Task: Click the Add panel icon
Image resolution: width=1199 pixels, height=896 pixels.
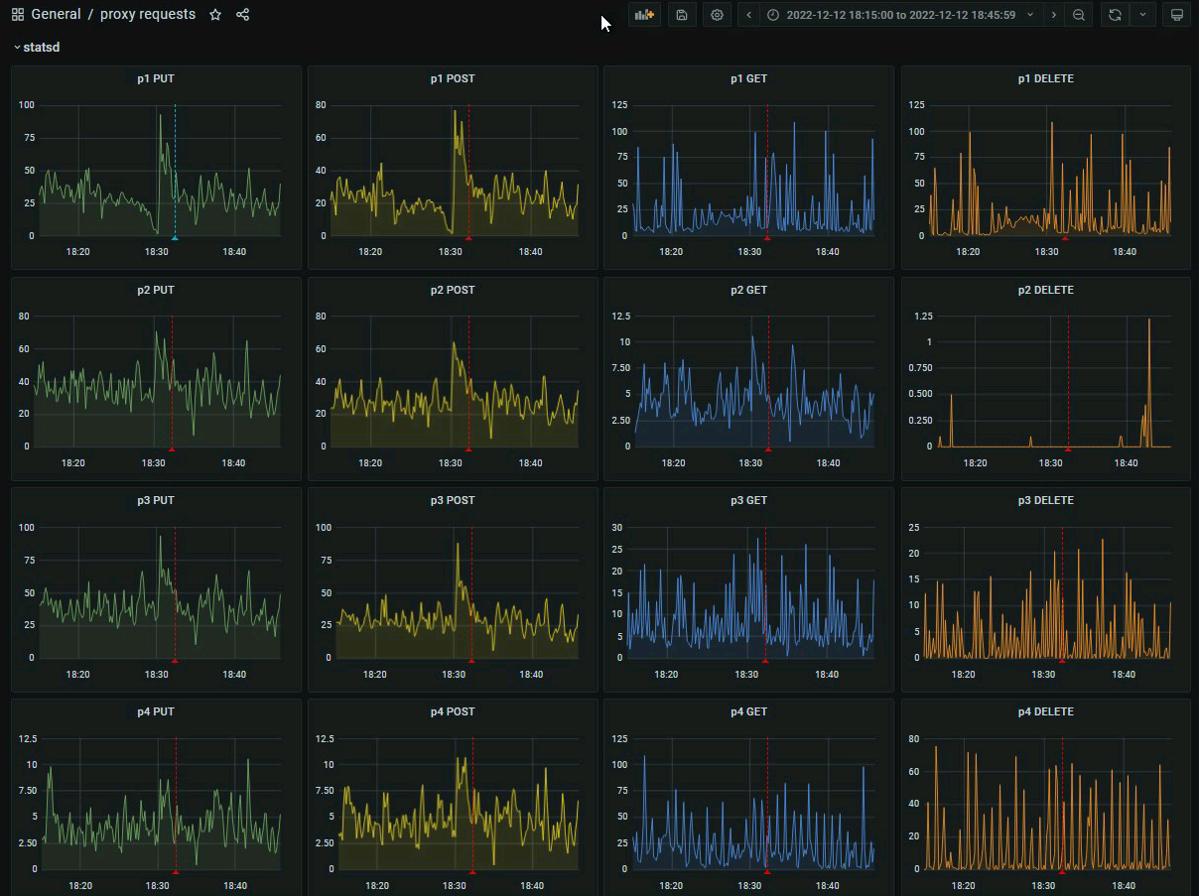Action: click(x=645, y=15)
